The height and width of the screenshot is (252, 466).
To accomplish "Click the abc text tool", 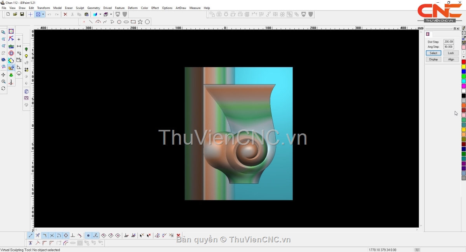I will pos(11,46).
